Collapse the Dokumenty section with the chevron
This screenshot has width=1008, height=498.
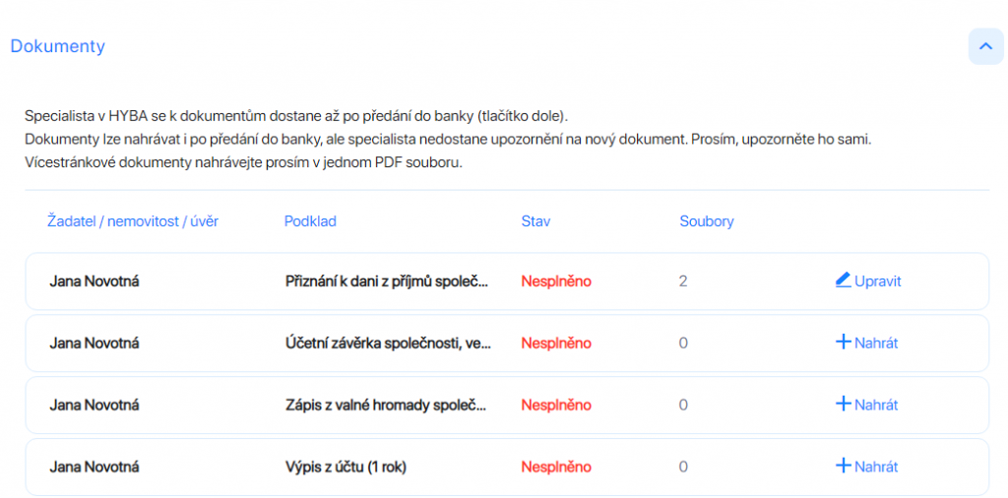[985, 46]
